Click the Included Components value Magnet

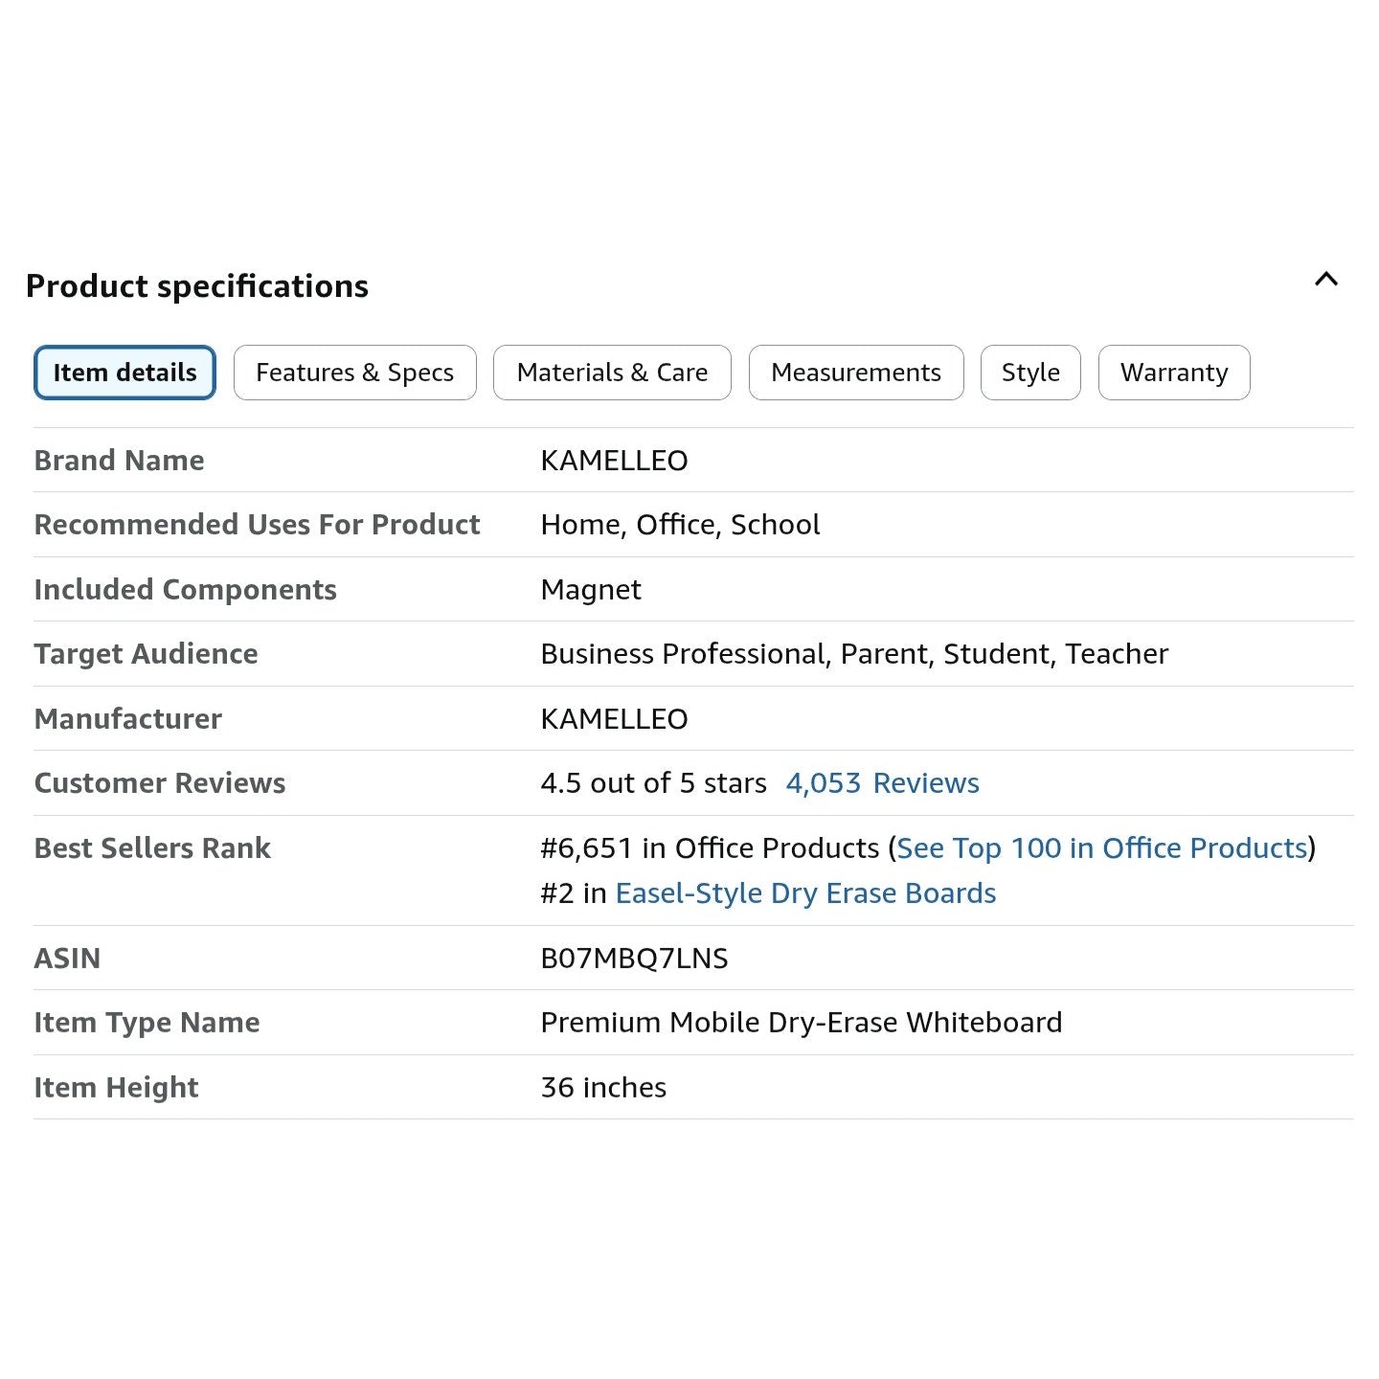pos(591,590)
